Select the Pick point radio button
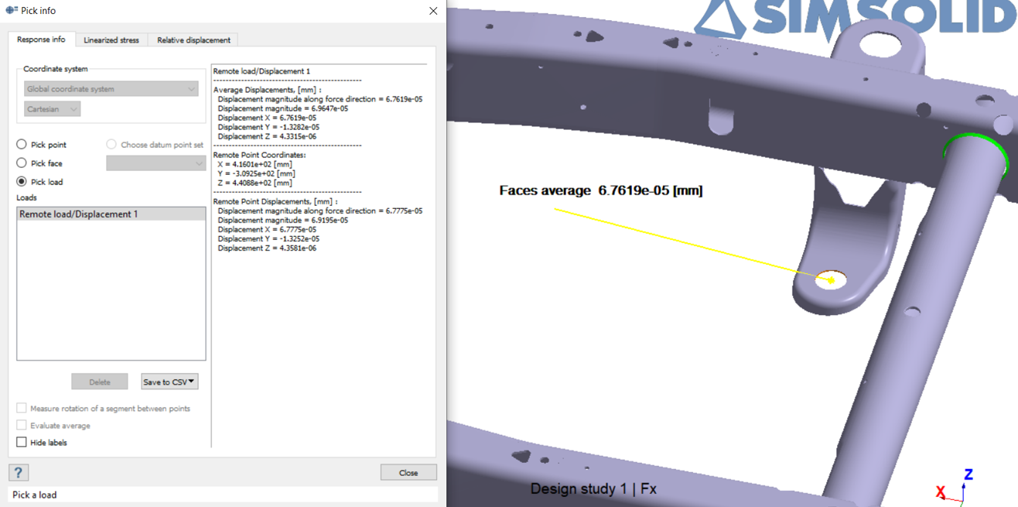Screen dimensions: 1018x507 coord(22,145)
